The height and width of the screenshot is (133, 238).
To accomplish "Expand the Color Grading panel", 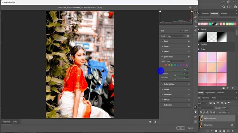I will [162, 84].
